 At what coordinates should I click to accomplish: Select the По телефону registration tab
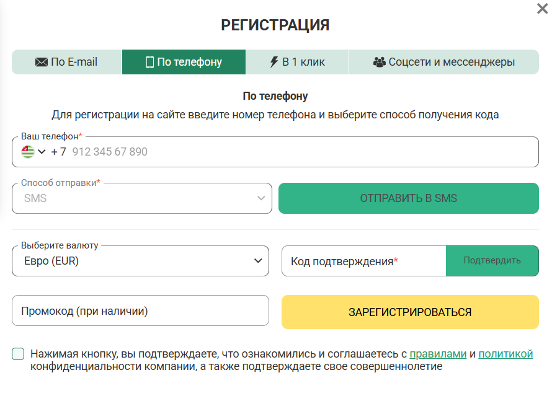point(184,62)
